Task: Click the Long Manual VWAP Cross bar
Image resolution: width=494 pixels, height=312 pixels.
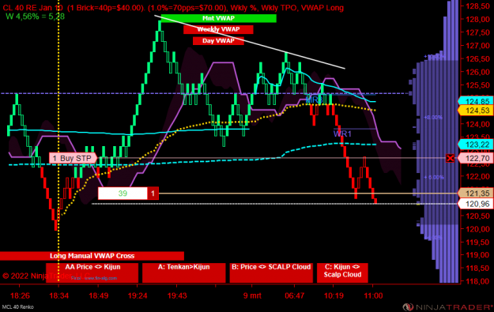Action: 92,256
